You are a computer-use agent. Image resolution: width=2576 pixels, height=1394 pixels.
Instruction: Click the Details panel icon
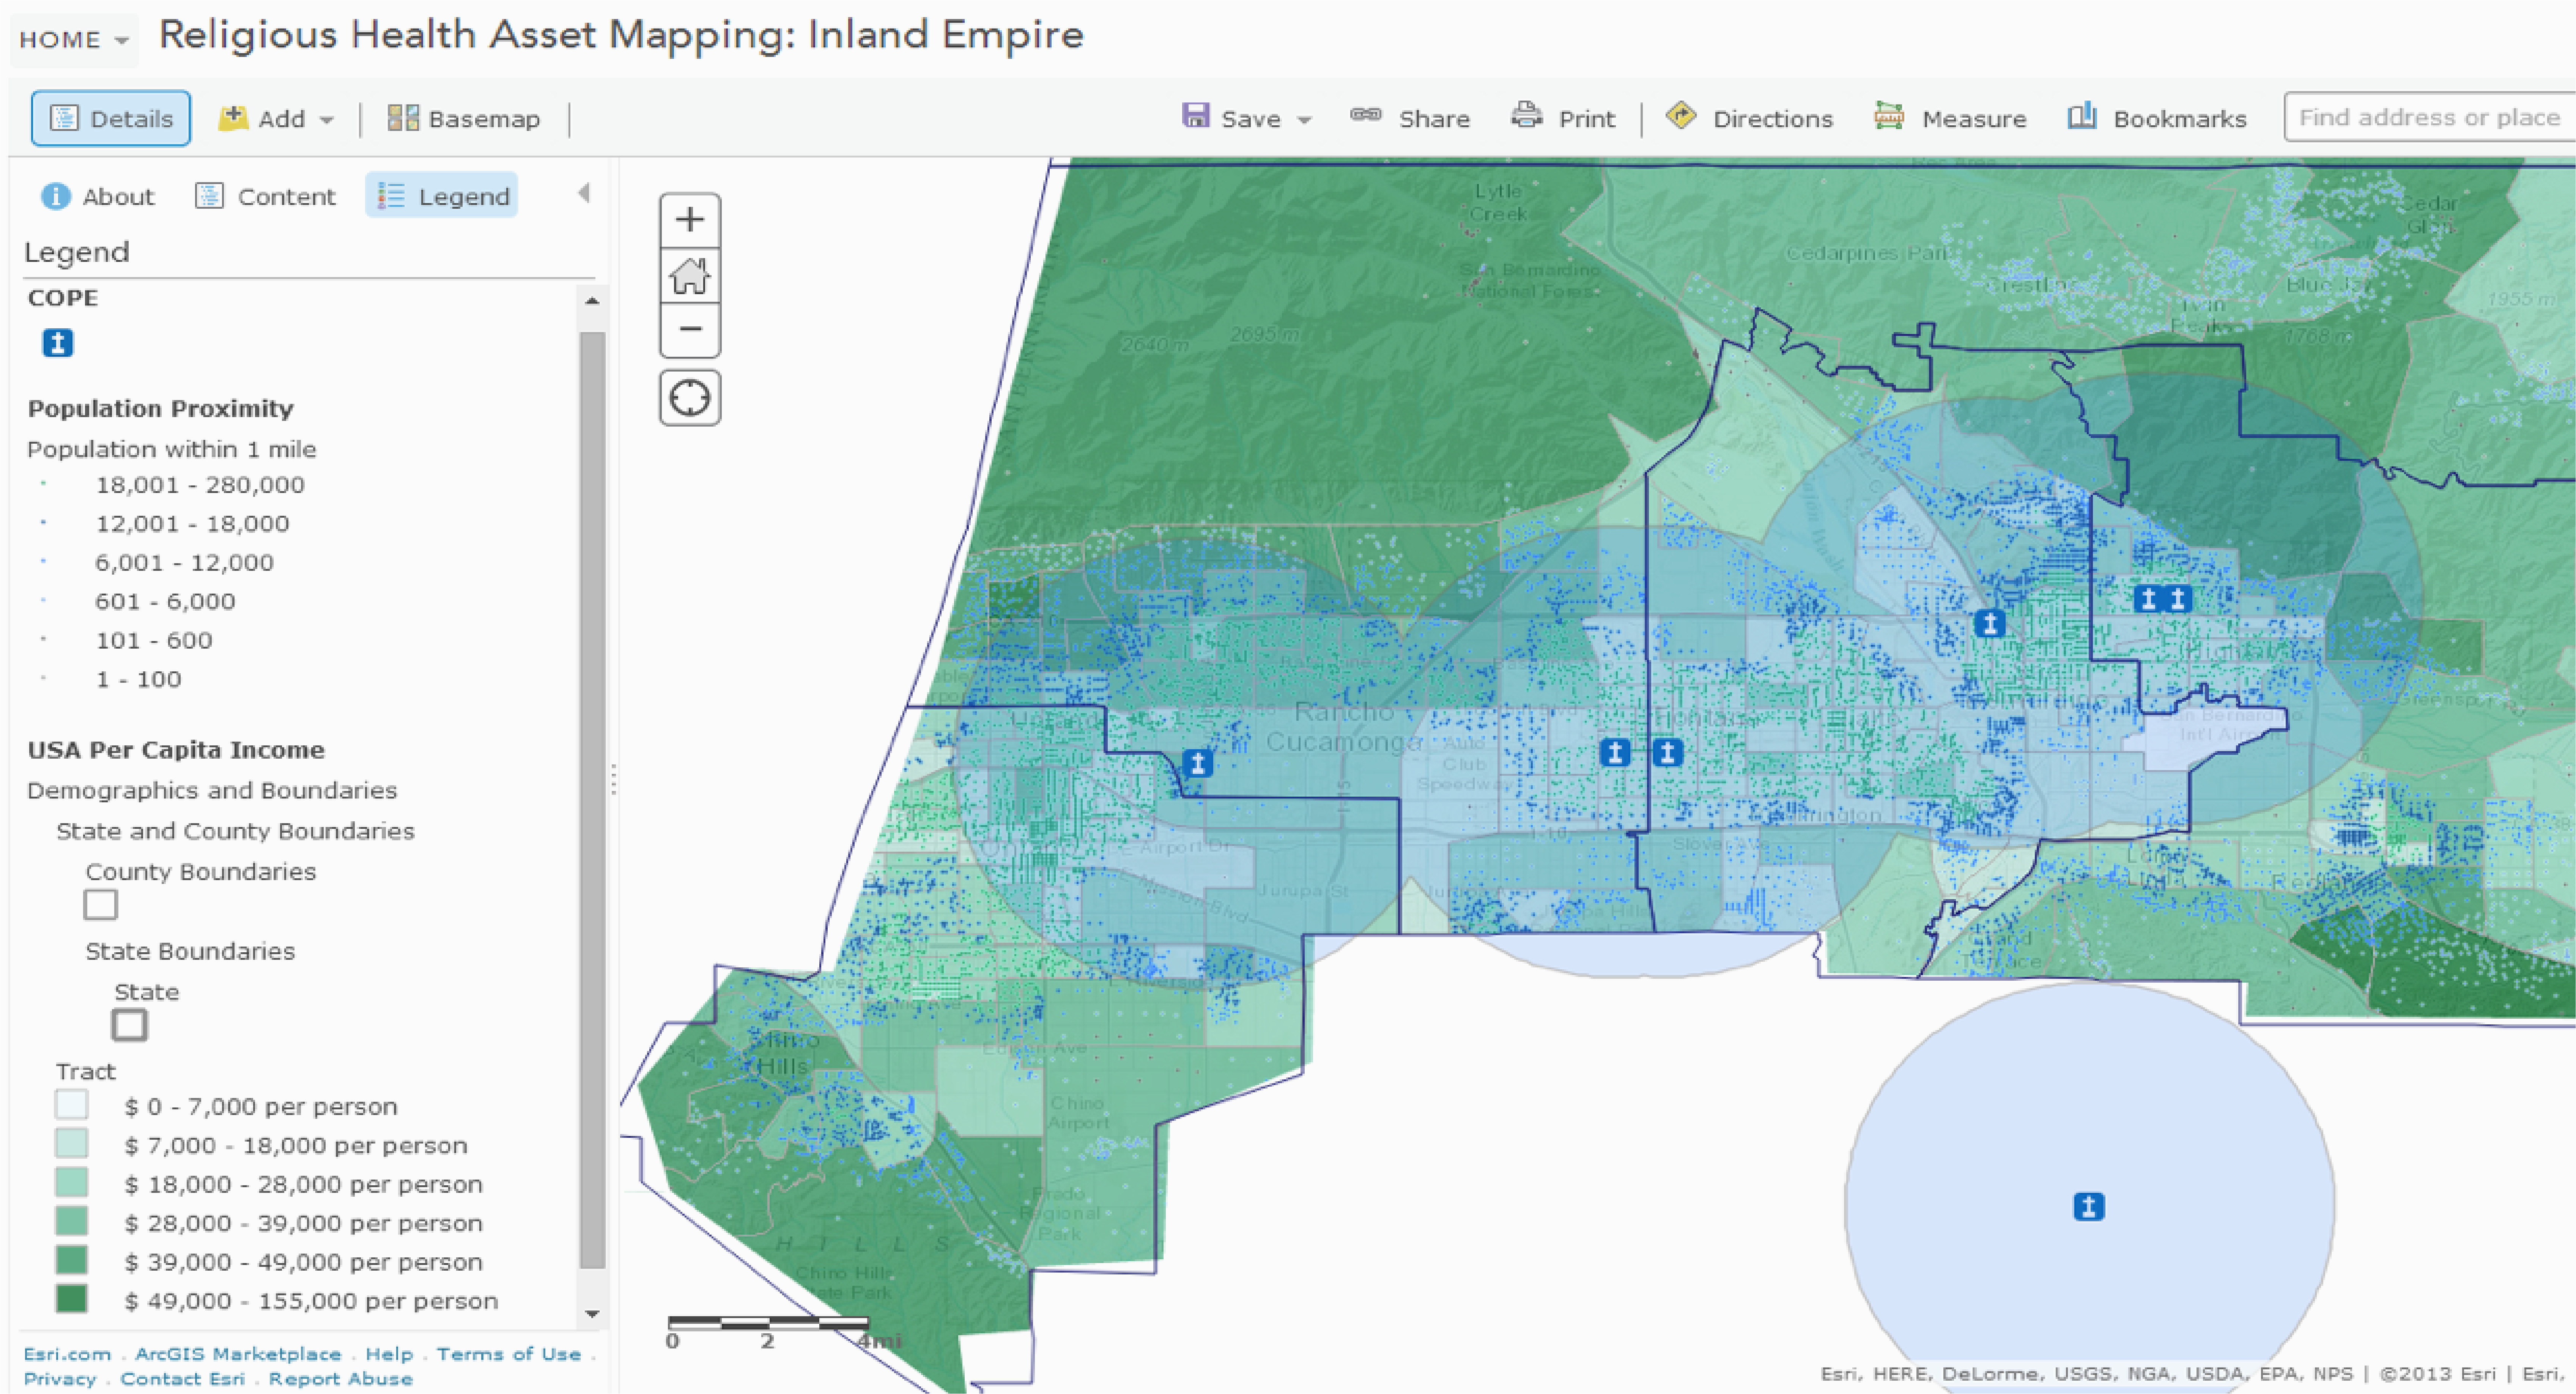64,118
